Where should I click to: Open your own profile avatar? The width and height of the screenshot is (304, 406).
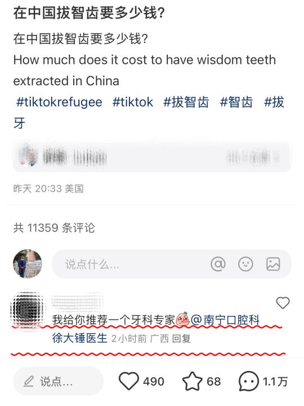tap(28, 264)
